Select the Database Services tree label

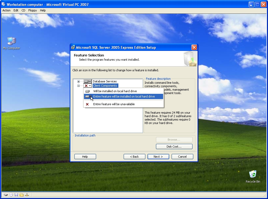point(105,81)
